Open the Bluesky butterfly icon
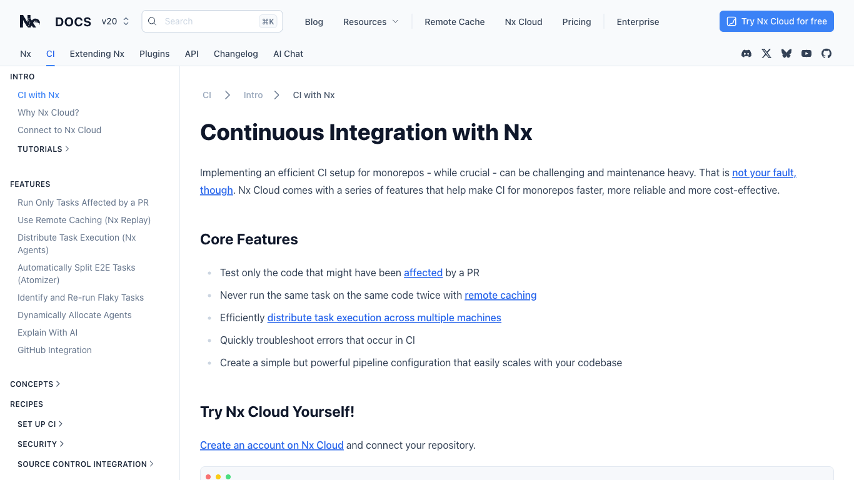The image size is (854, 480). point(786,54)
